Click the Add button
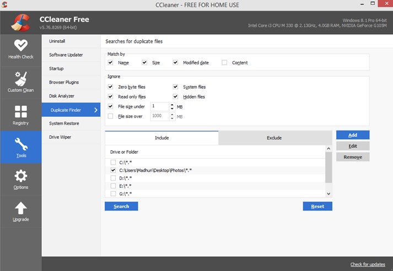 point(353,135)
